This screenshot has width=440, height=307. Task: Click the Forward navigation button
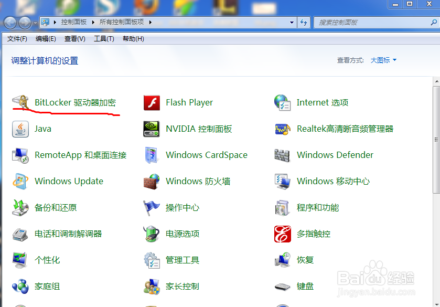(x=25, y=23)
